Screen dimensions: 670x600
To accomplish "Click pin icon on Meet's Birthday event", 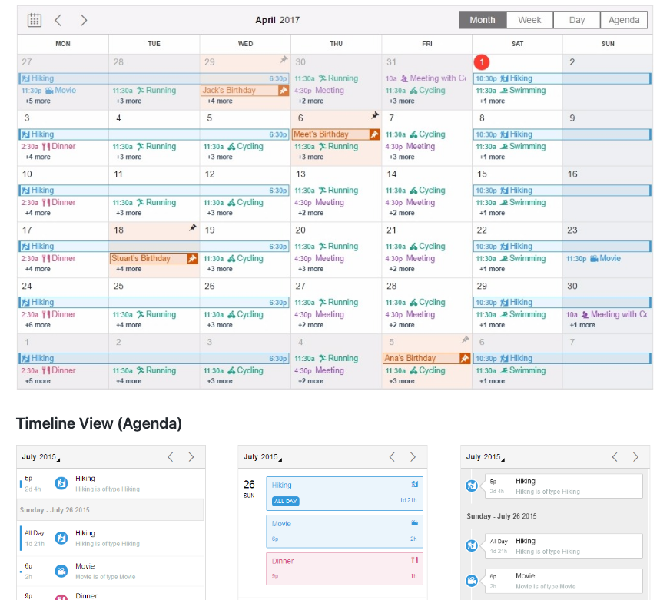I will pyautogui.click(x=374, y=134).
